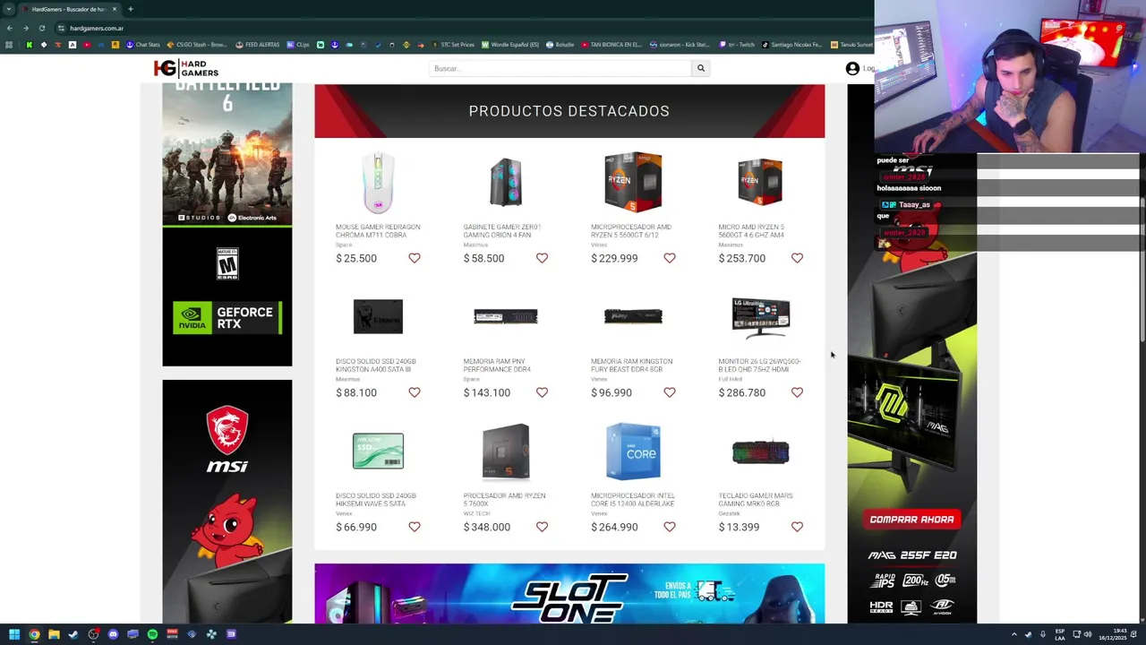Screen dimensions: 1146x645
Task: Click the GeForce RTX ad badge
Action: click(227, 318)
